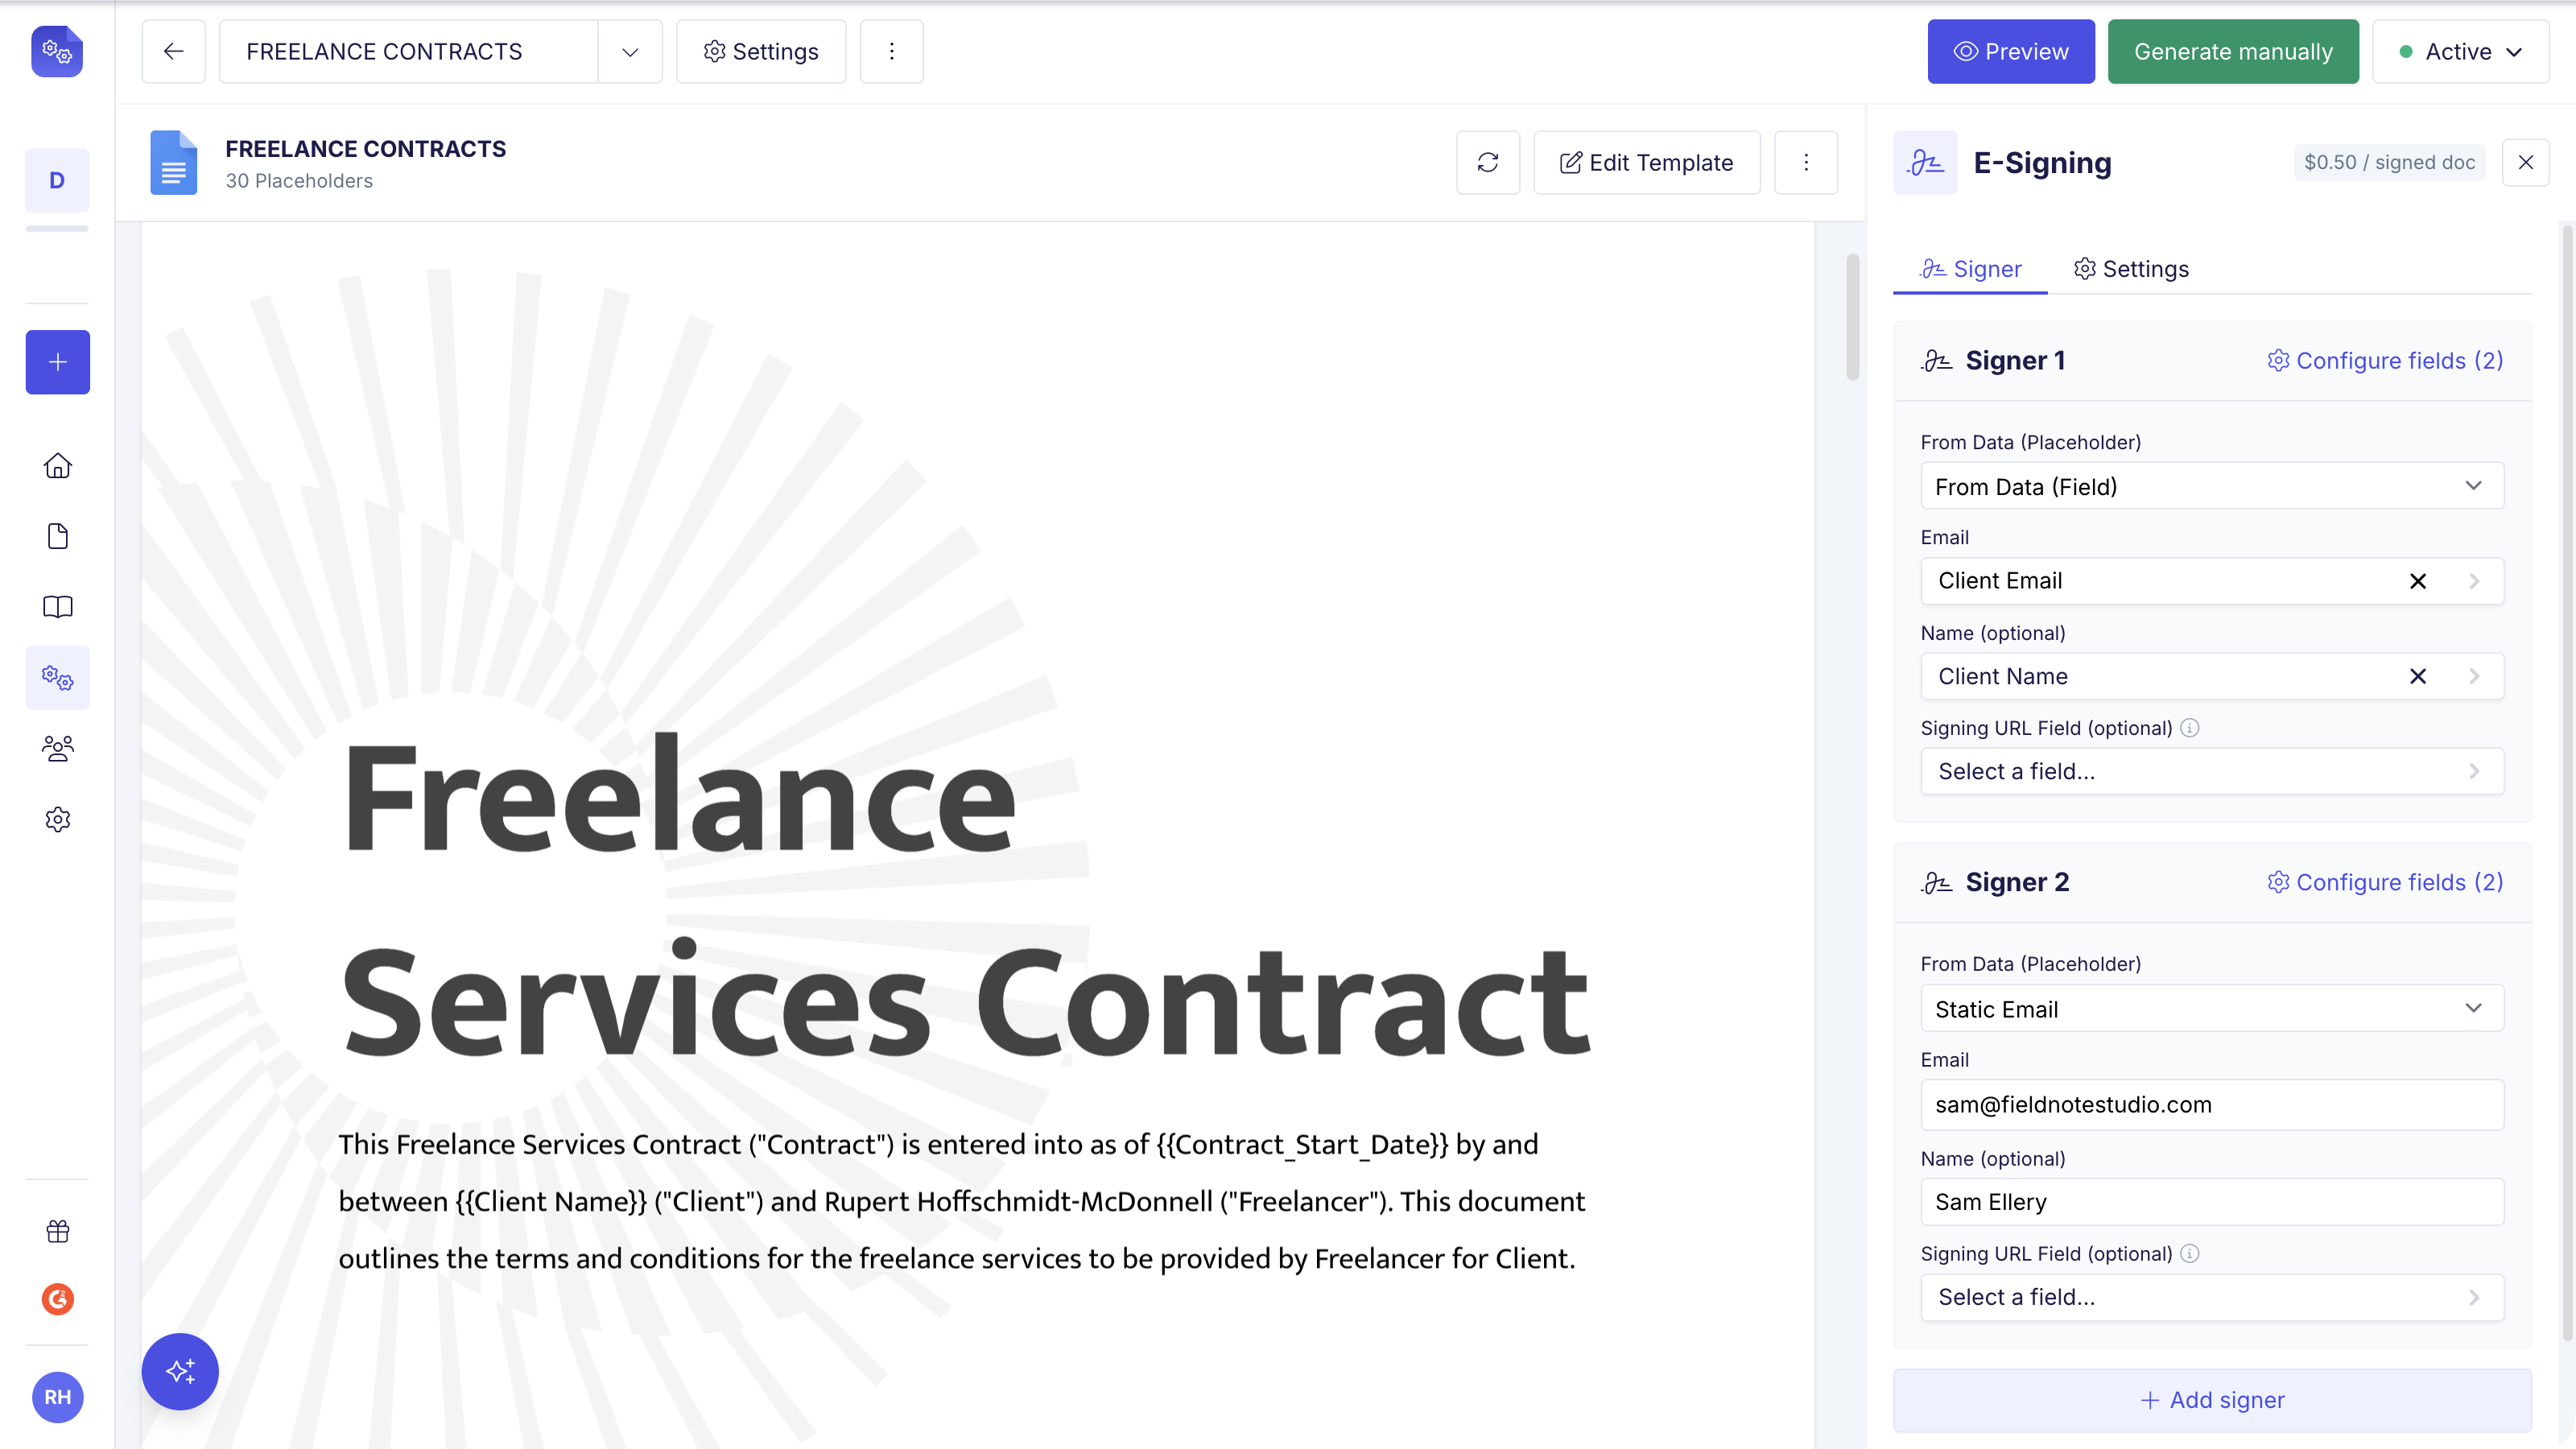Select a Signing URL field for Signer 1
2576x1449 pixels.
coord(2212,771)
